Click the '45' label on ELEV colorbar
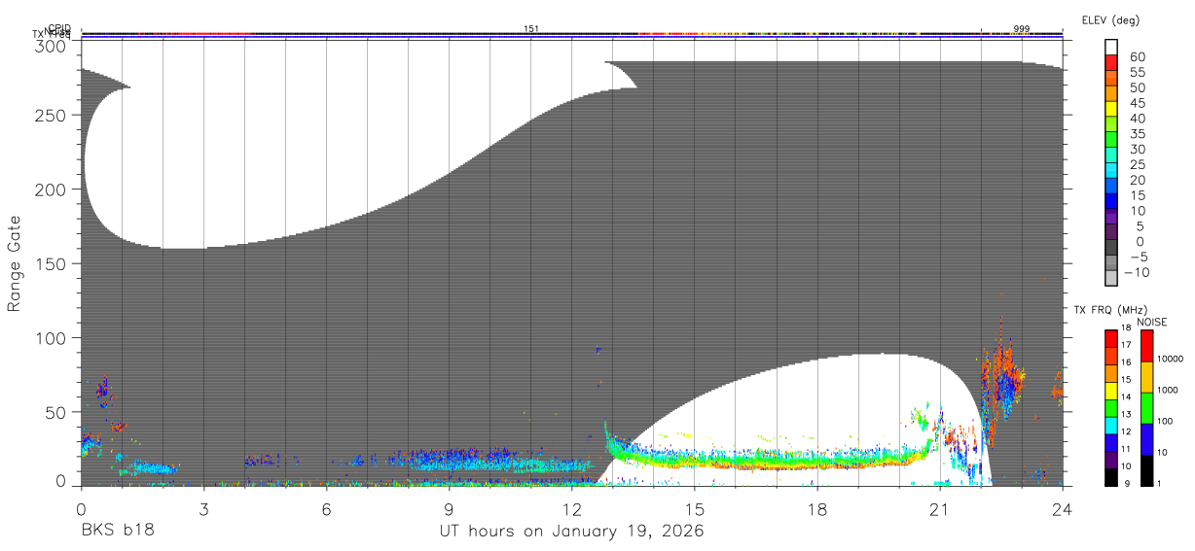Image resolution: width=1195 pixels, height=551 pixels. point(1138,103)
